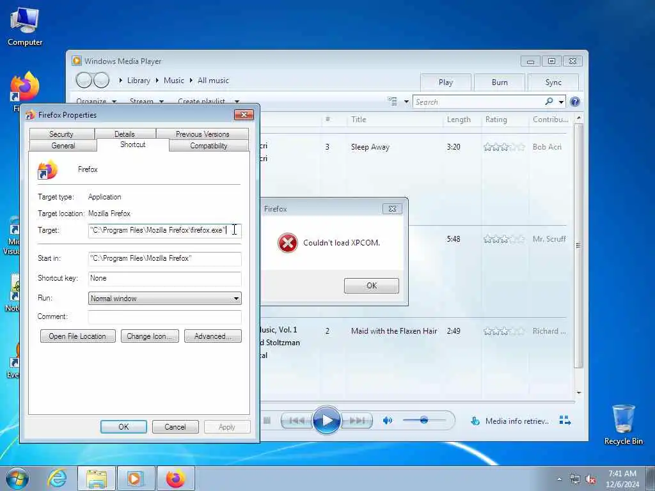
Task: Click OK in the Couldn't load XPCOM dialog
Action: coord(372,286)
